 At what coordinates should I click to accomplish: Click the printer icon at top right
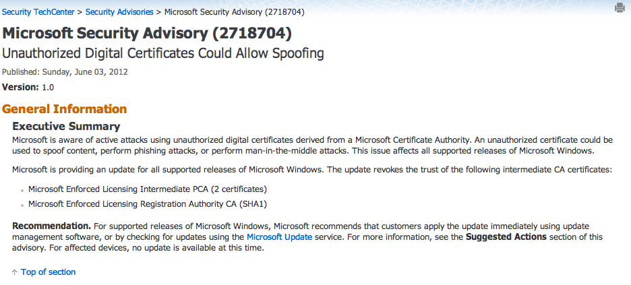pos(620,7)
